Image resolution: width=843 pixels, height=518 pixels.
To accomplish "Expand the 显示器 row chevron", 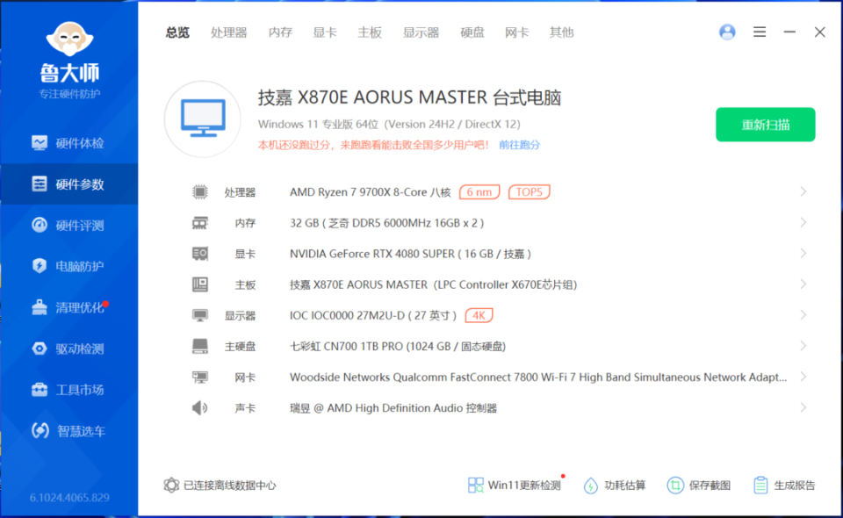I will point(803,315).
